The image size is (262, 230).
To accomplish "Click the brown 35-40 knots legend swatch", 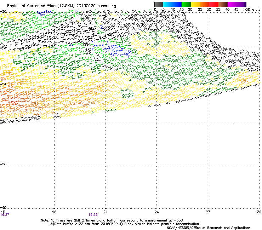I will (x=223, y=4).
